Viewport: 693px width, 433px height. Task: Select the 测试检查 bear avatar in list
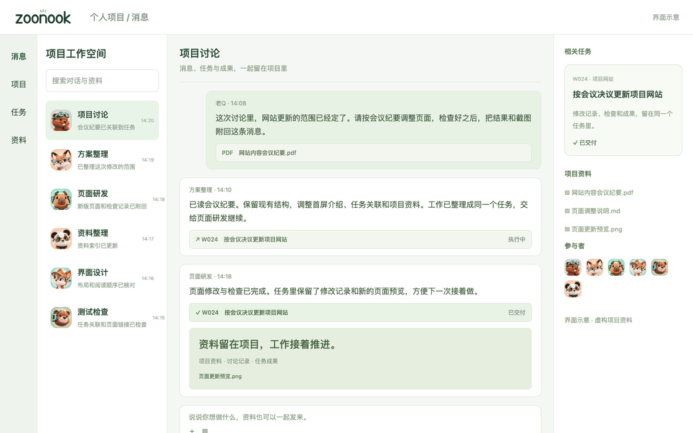tap(61, 318)
